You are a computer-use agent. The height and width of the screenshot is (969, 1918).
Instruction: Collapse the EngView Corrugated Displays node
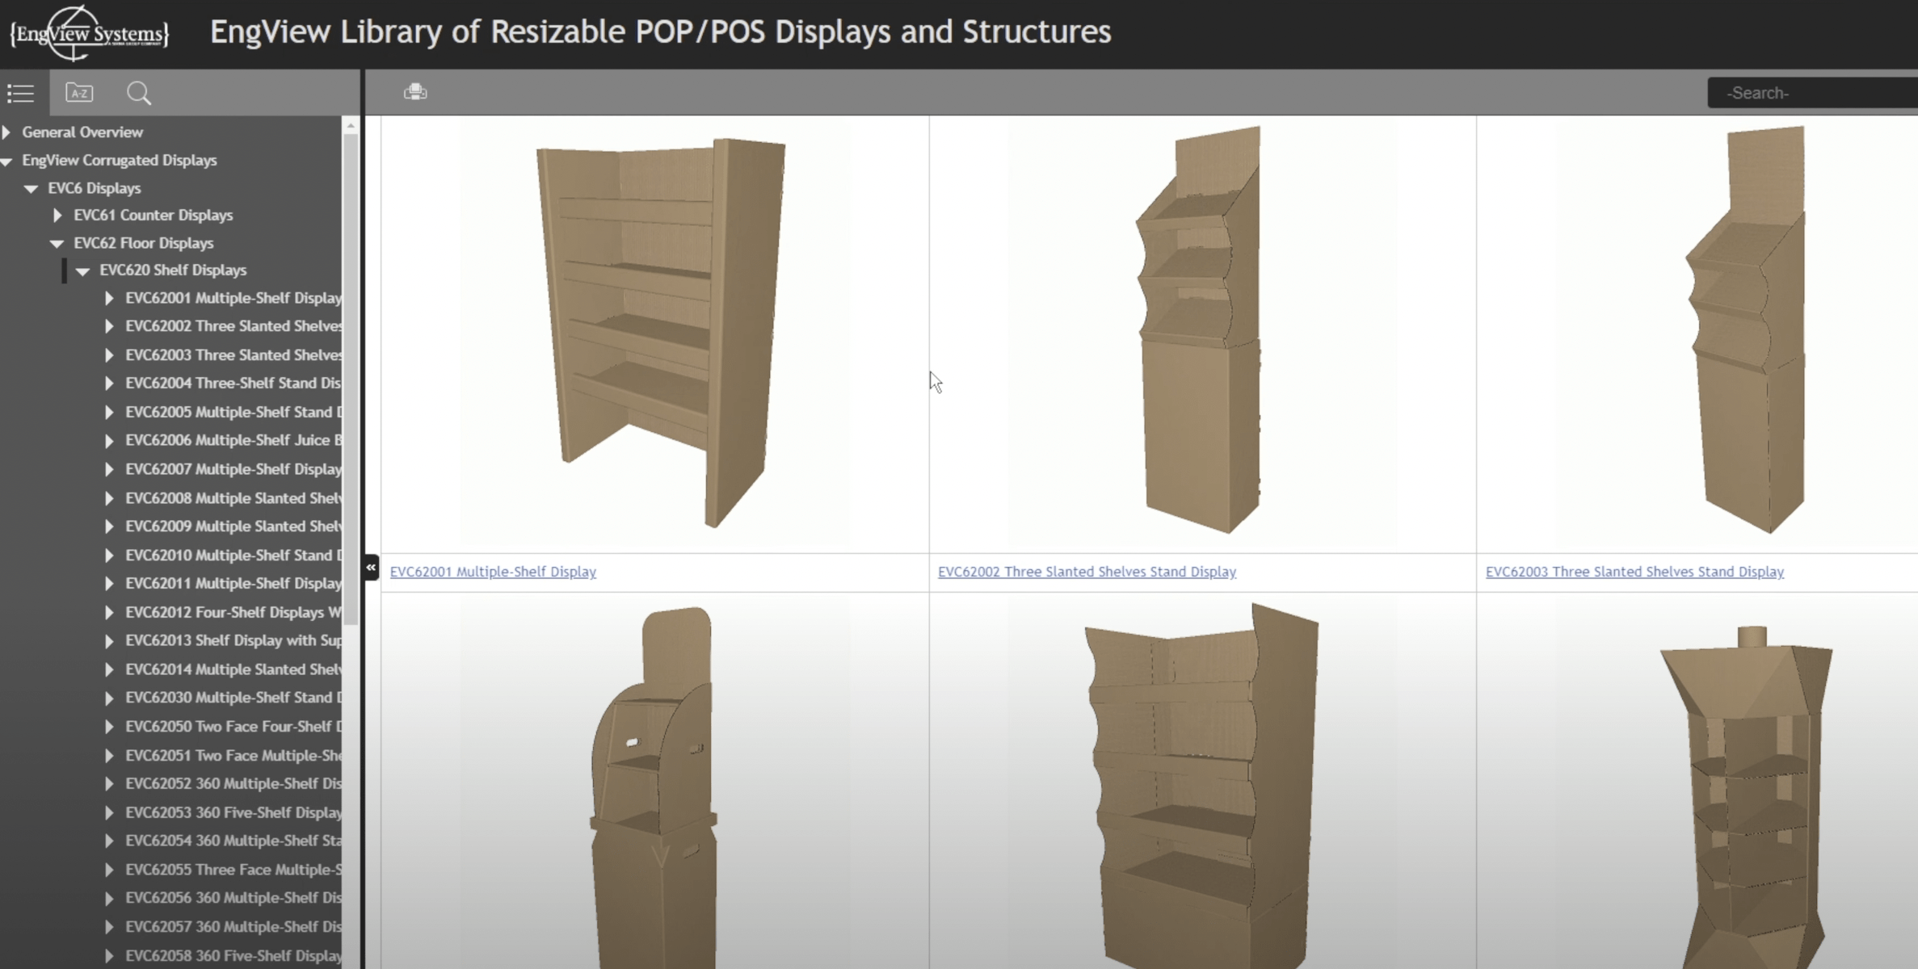click(x=6, y=161)
